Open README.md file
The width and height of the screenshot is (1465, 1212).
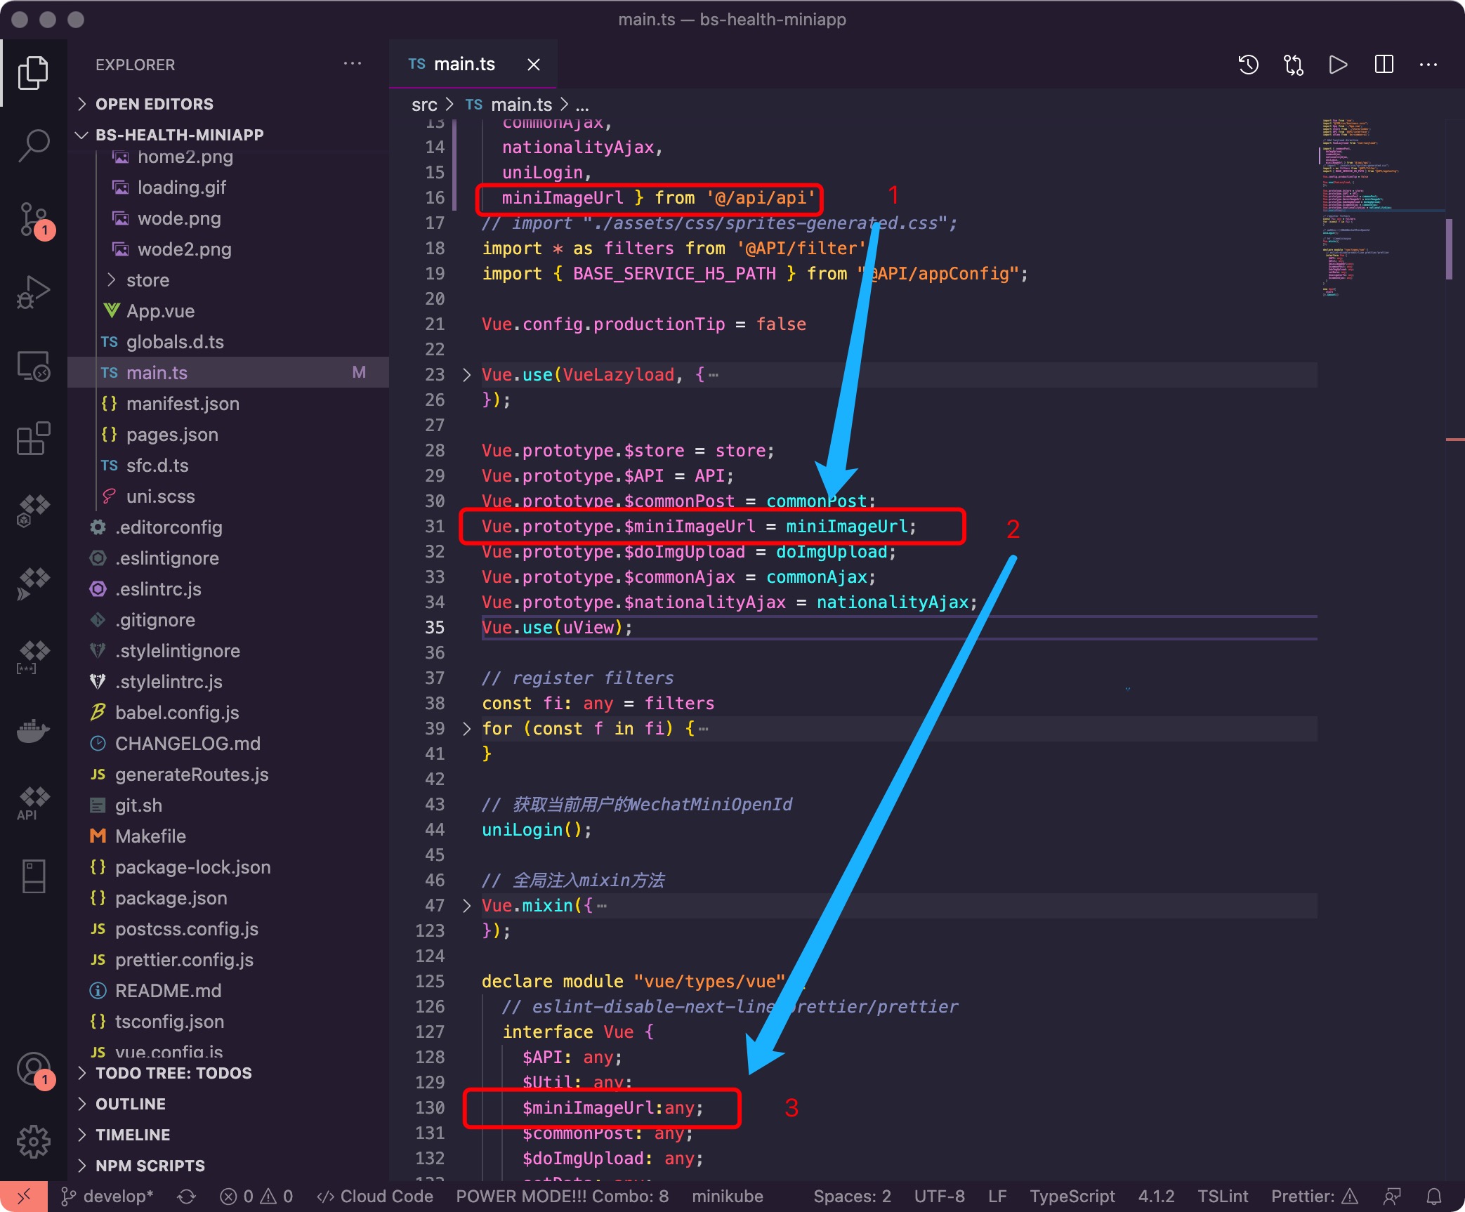pyautogui.click(x=168, y=991)
